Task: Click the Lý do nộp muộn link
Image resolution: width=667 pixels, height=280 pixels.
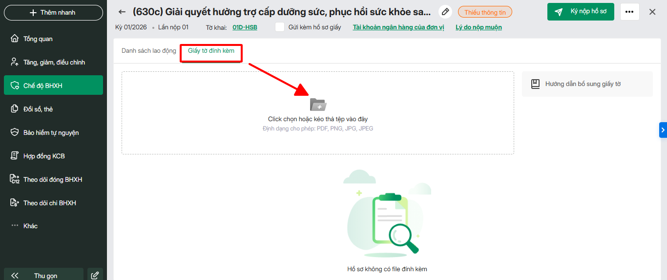Action: tap(479, 27)
